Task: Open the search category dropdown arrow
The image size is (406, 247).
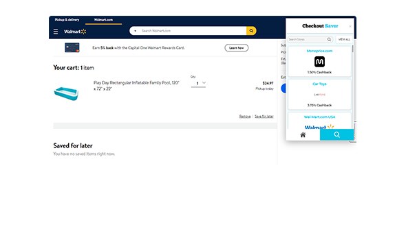Action: point(135,31)
